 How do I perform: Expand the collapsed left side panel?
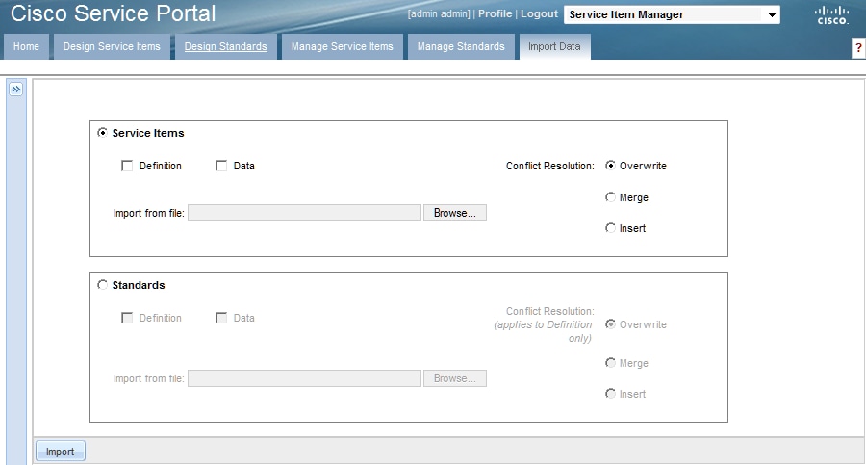coord(16,89)
